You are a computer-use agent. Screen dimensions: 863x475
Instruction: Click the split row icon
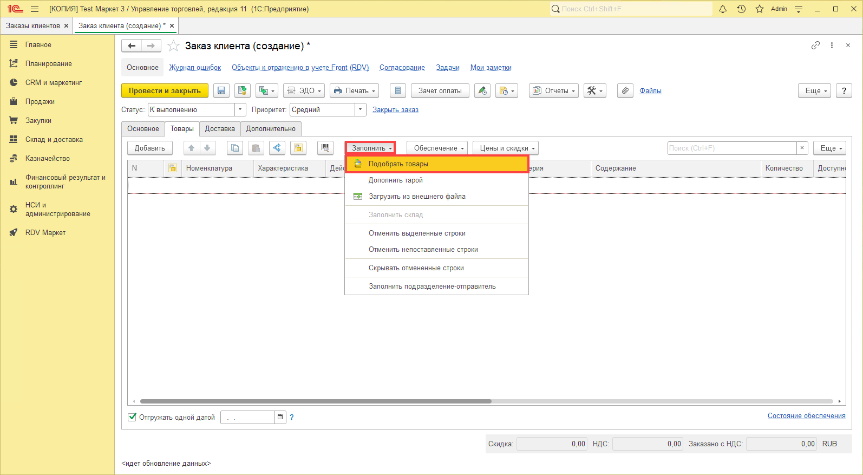277,148
